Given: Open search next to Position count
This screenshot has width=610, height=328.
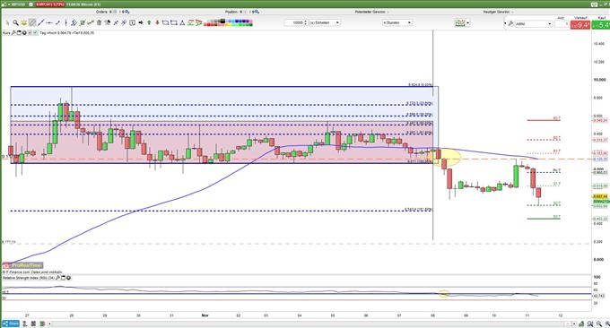Looking at the screenshot, I should point(257,12).
